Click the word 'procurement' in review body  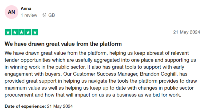[19, 95]
